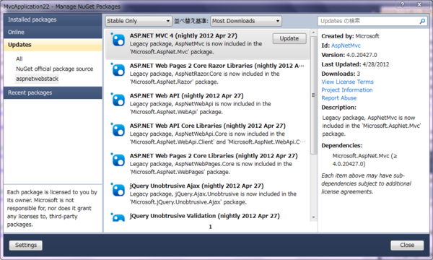Select the aspnetwebstack source
Screen dimensions: 433x260
pyautogui.click(x=37, y=79)
